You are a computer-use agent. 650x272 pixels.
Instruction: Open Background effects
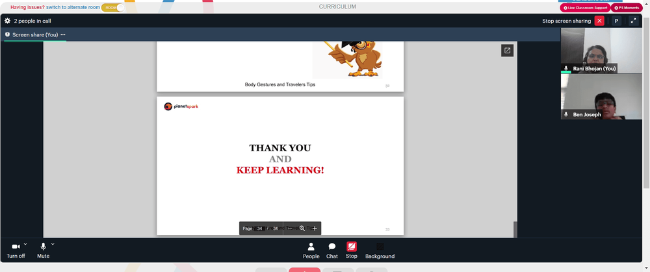(380, 251)
